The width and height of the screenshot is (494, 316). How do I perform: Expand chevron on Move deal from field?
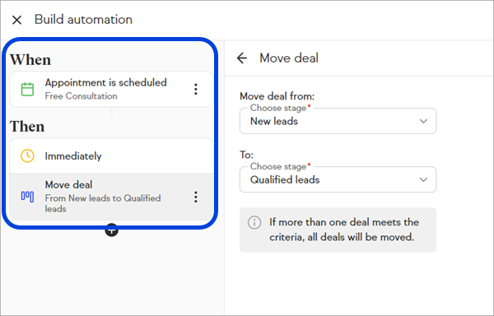[423, 121]
